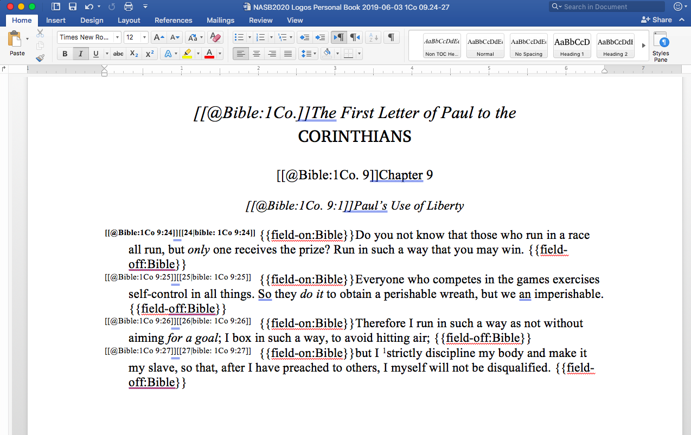Apply superscript formatting
Image resolution: width=691 pixels, height=435 pixels.
coord(150,54)
